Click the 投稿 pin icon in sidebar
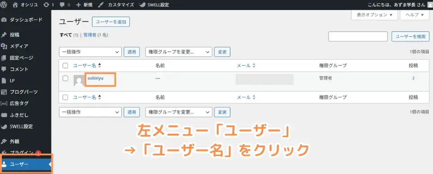The image size is (433, 174). [4, 35]
